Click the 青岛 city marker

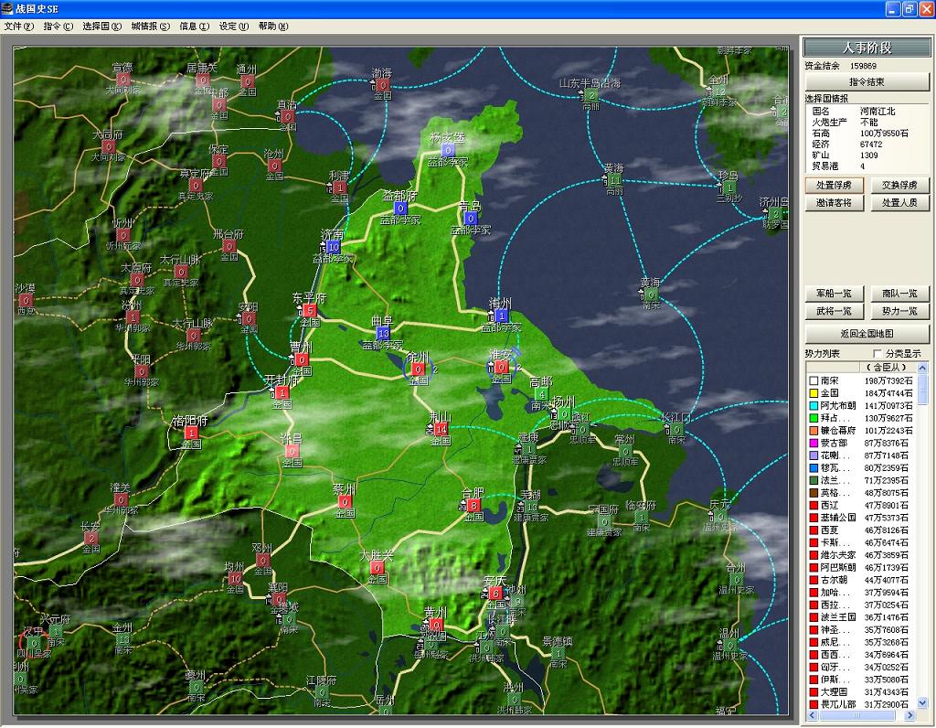[470, 218]
